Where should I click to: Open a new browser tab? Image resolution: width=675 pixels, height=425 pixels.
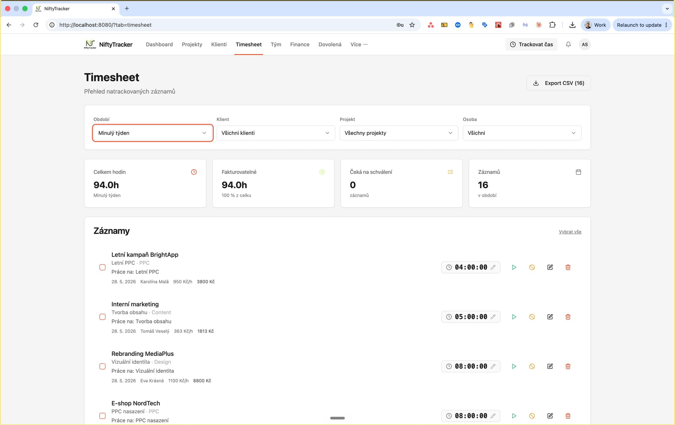[x=127, y=9]
